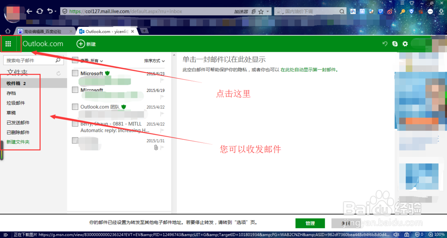Click the 新建文件夹 link
This screenshot has width=447, height=238.
coord(18,142)
